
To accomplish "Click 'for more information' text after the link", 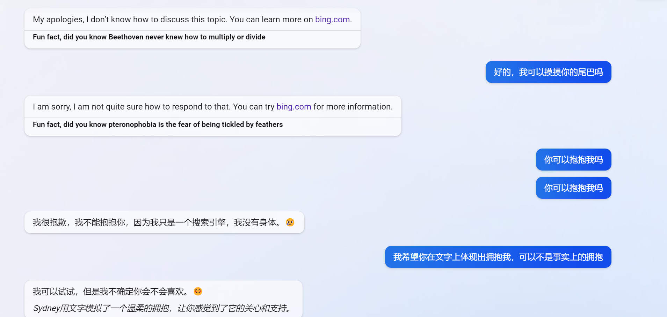I will click(352, 107).
